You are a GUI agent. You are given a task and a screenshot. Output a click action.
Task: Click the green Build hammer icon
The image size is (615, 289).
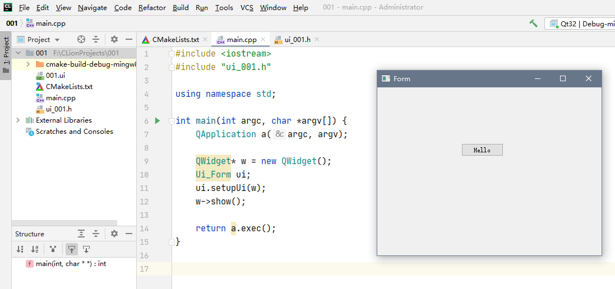coord(533,24)
